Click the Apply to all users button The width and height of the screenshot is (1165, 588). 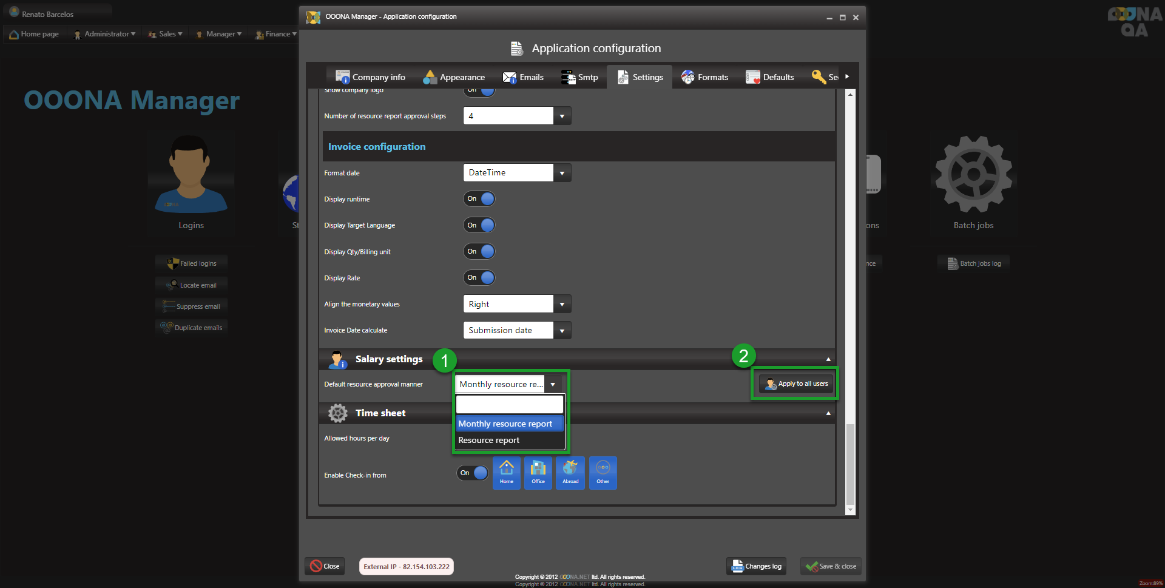coord(796,384)
